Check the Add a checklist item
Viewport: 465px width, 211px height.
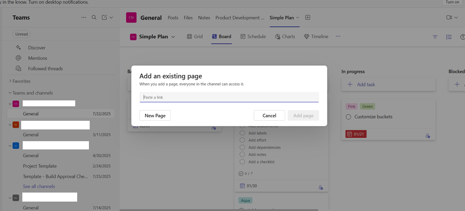coord(242,162)
